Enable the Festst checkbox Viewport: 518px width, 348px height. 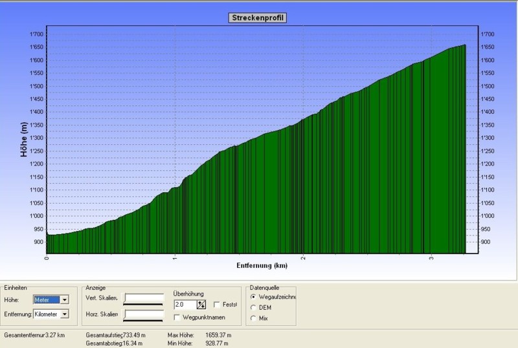coord(217,305)
